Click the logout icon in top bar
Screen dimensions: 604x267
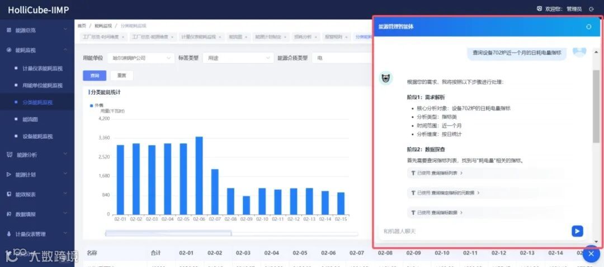(591, 9)
